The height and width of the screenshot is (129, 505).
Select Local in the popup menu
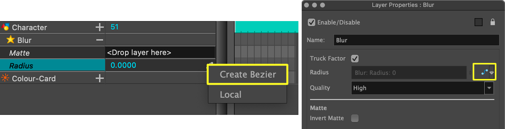coord(231,95)
